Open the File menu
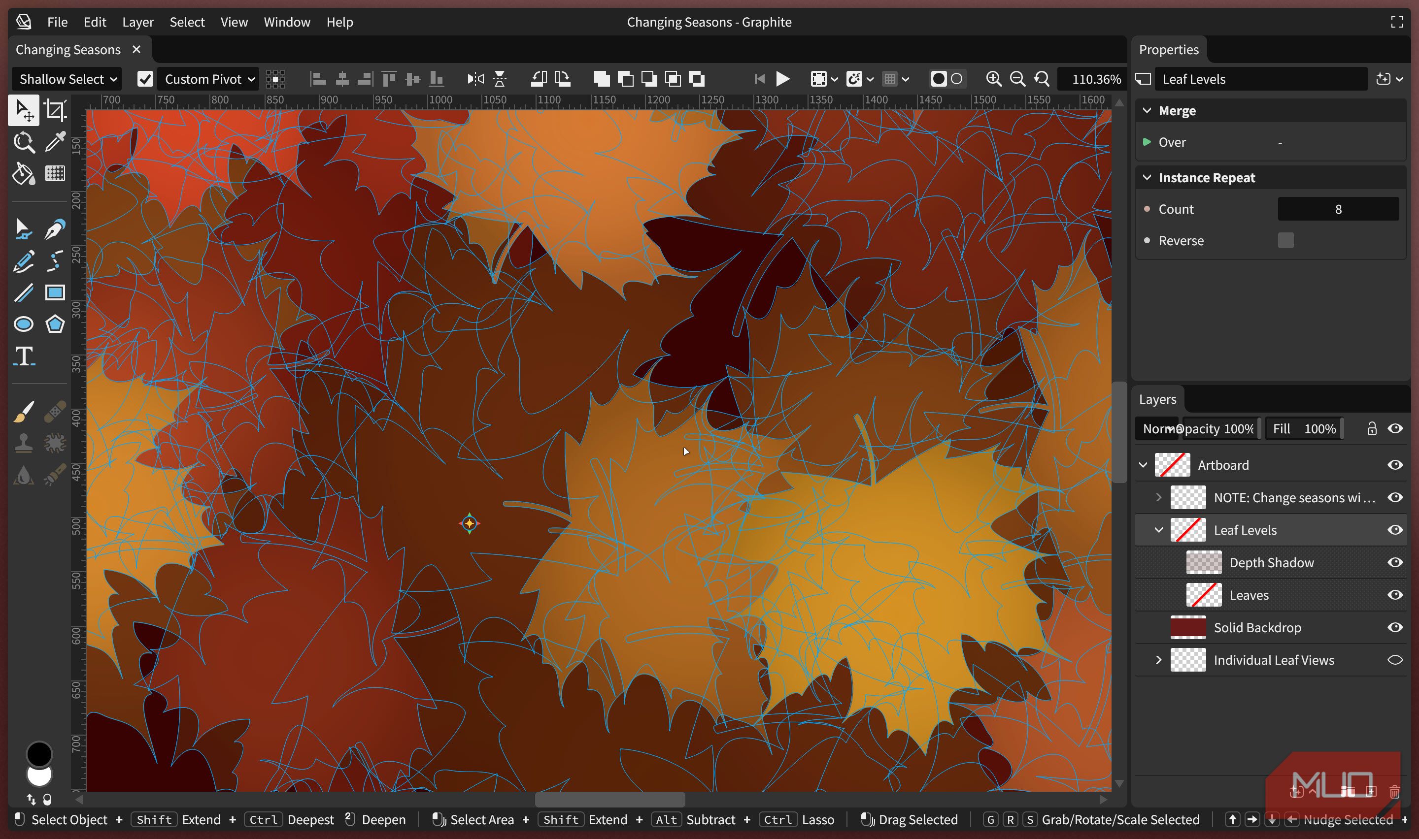Viewport: 1419px width, 839px height. (57, 22)
